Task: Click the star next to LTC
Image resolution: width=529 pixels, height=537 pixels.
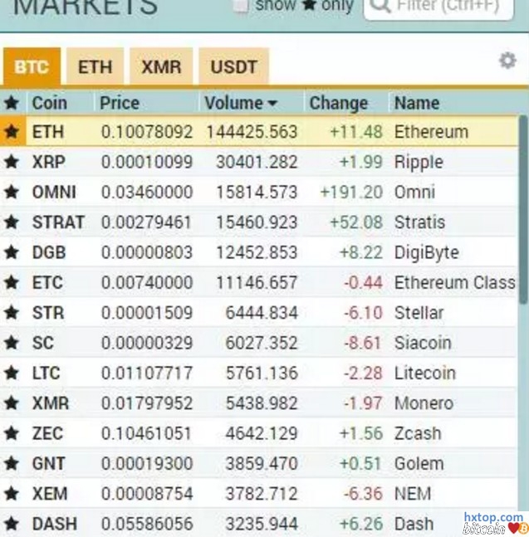Action: (x=12, y=373)
